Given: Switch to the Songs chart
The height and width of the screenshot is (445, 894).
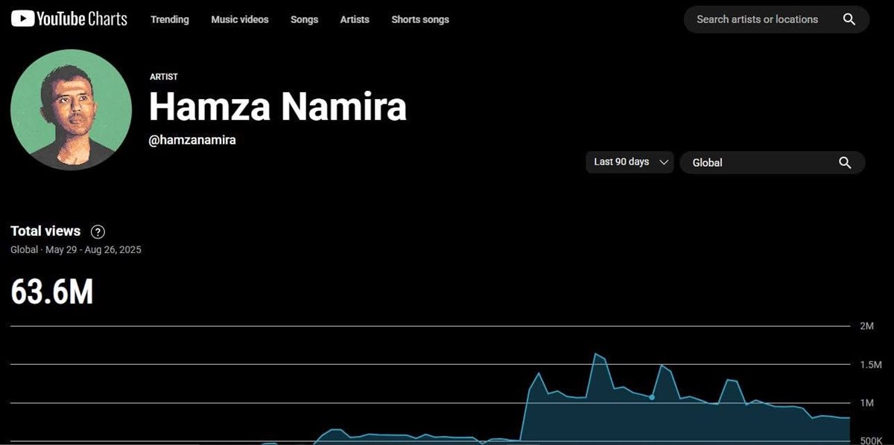Looking at the screenshot, I should (x=304, y=19).
